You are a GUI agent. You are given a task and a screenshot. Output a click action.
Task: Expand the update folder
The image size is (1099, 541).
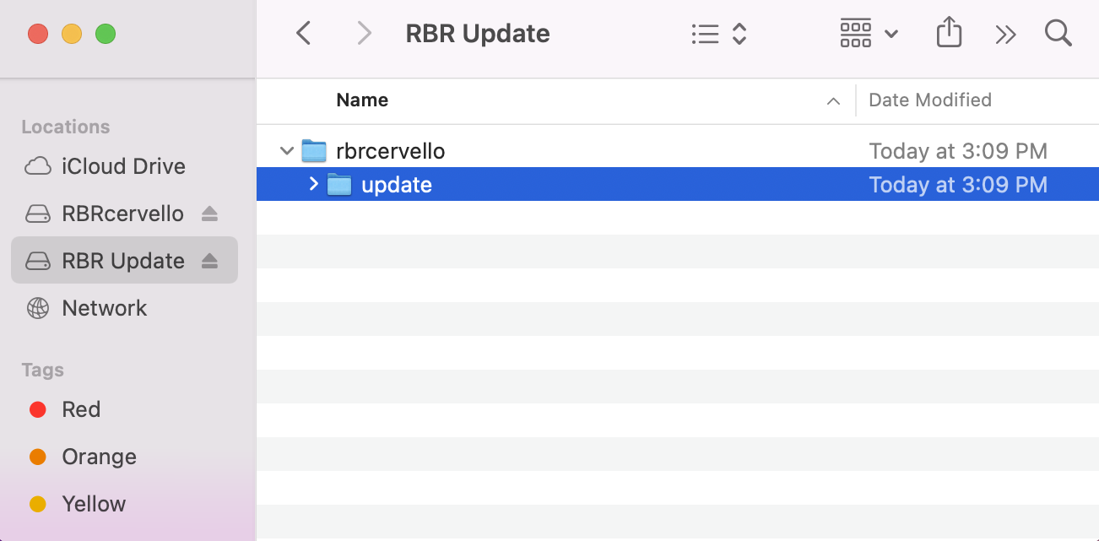tap(313, 184)
